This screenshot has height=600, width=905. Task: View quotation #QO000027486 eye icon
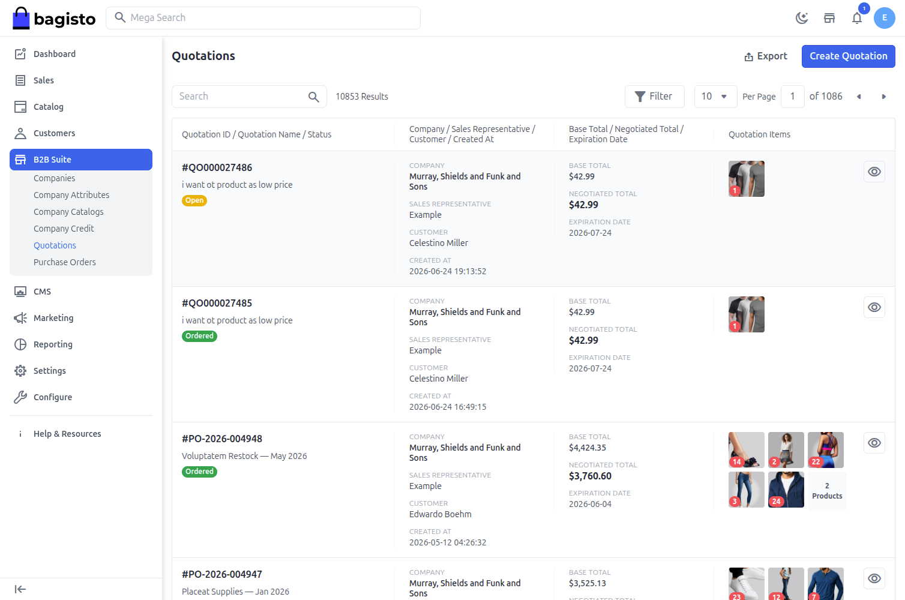click(x=874, y=172)
